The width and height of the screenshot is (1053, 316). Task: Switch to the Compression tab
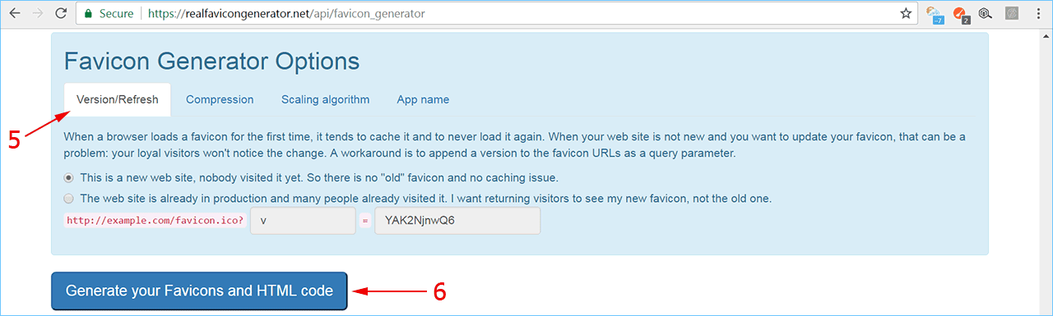(x=220, y=99)
